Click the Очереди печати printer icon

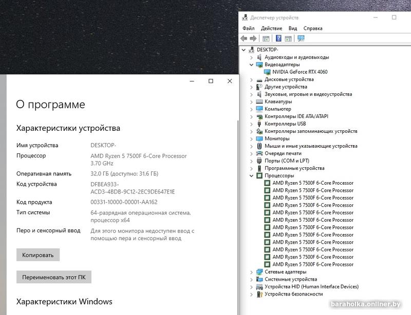click(259, 153)
